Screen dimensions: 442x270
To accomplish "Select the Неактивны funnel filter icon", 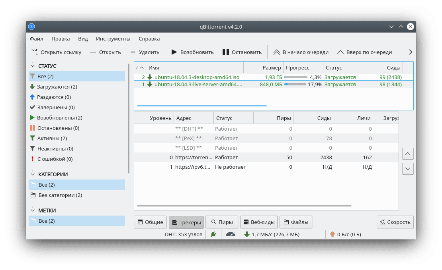I will (x=32, y=148).
